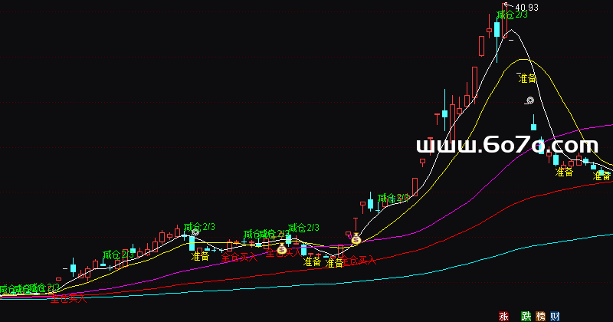This screenshot has width=613, height=322.
Task: Click the 减仓 2/3 label at the peak
Action: point(512,15)
